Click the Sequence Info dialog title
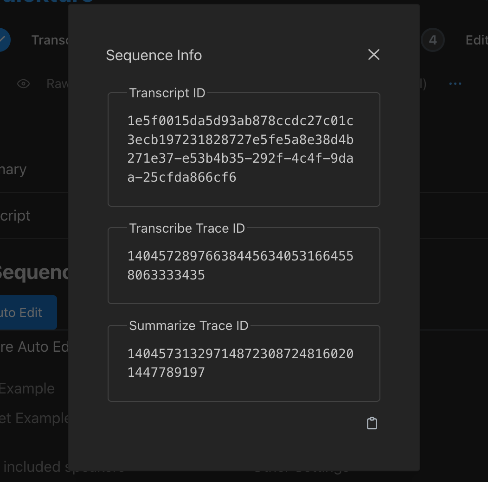488x482 pixels. 154,55
